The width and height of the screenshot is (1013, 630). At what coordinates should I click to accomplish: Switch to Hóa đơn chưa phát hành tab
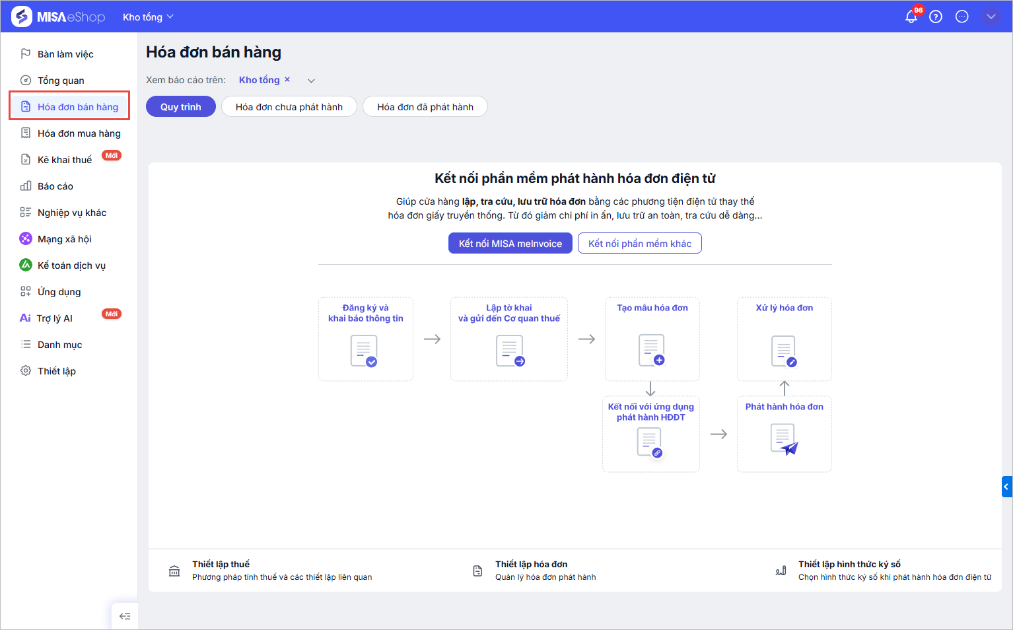click(289, 107)
